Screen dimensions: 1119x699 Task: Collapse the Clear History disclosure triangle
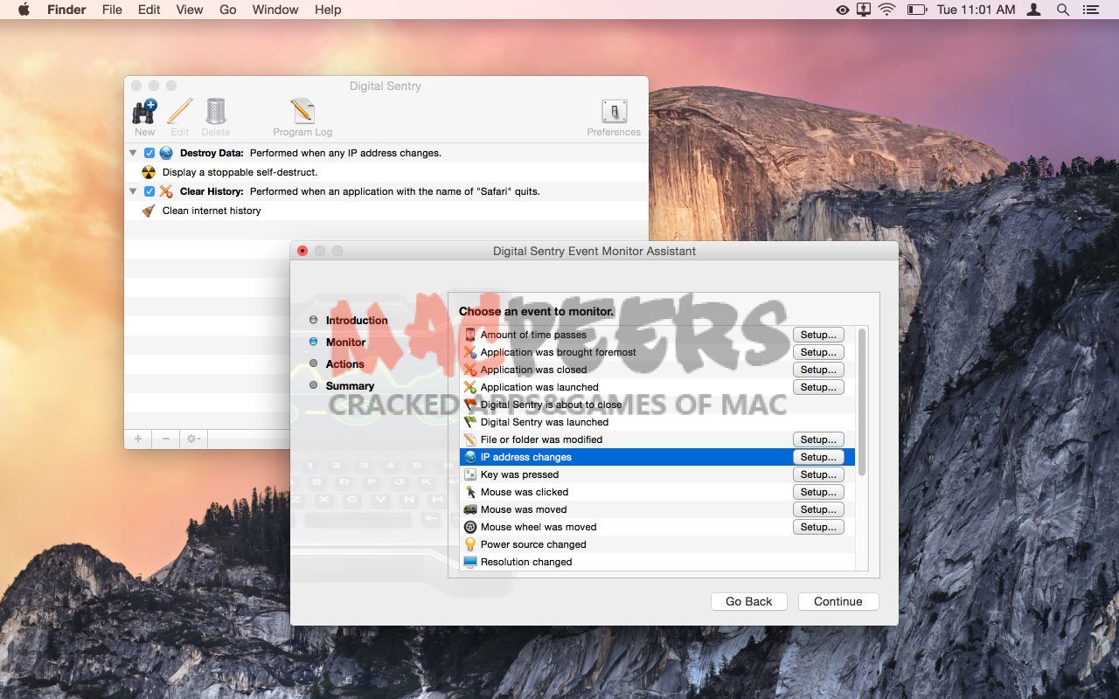point(133,191)
